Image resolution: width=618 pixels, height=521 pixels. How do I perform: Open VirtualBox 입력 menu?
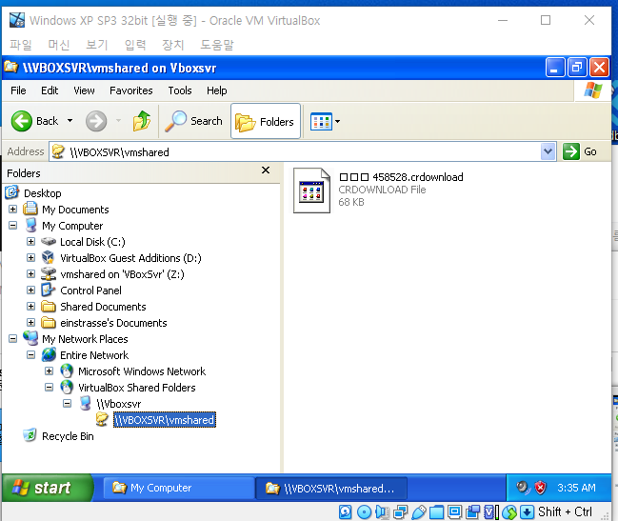click(x=135, y=45)
